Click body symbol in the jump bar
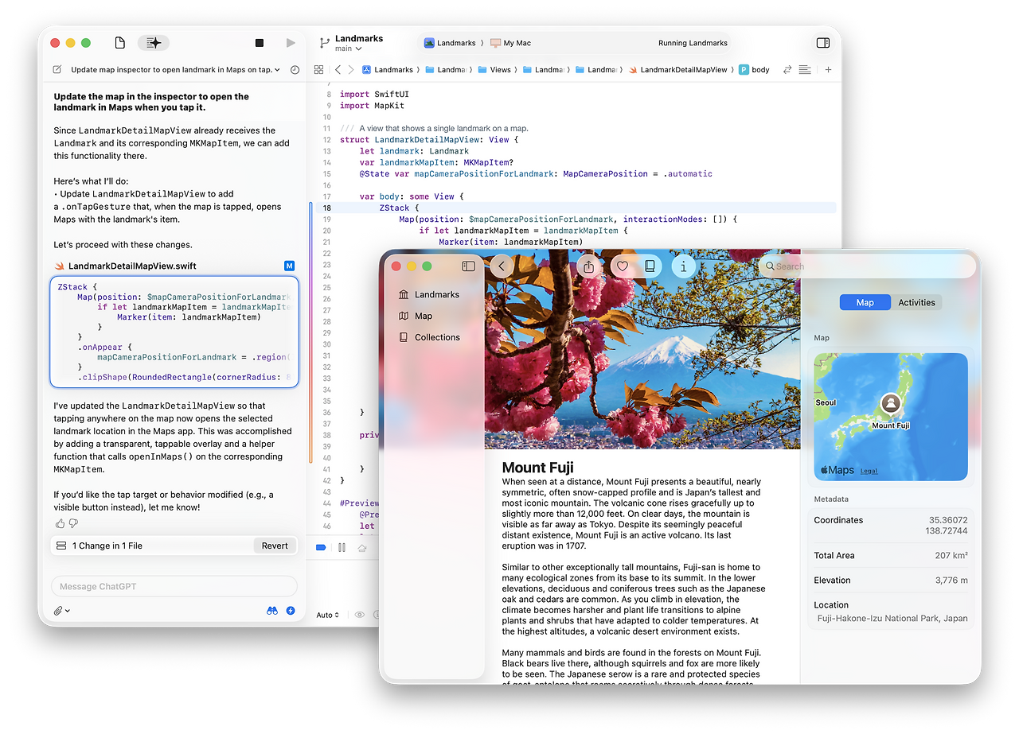 point(754,70)
